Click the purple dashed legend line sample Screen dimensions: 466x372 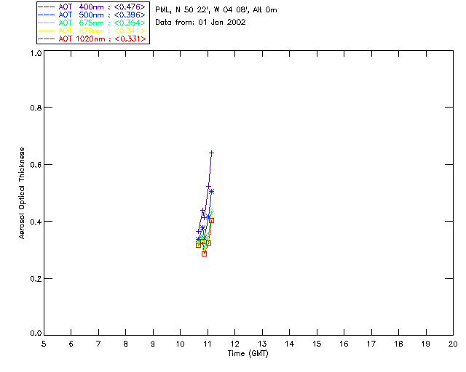tap(47, 7)
